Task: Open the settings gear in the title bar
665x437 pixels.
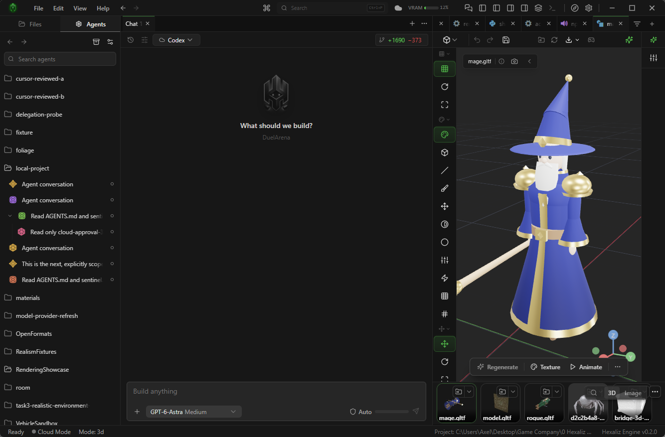Action: pos(589,8)
